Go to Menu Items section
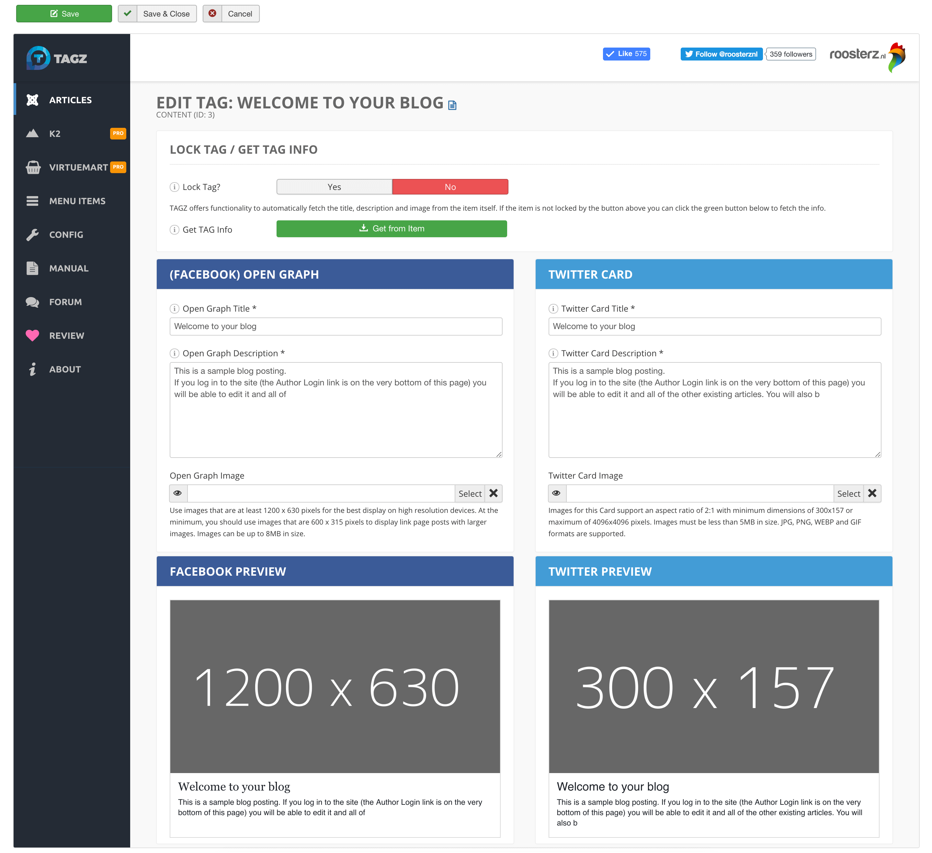932x853 pixels. [77, 201]
